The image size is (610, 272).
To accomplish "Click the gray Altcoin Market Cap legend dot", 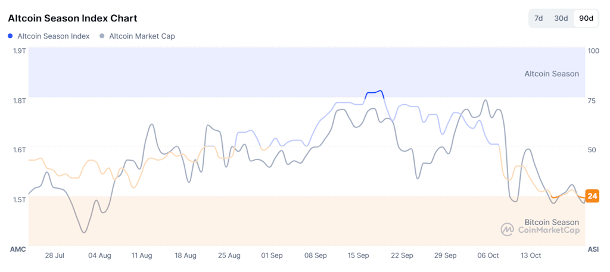I will pyautogui.click(x=102, y=36).
